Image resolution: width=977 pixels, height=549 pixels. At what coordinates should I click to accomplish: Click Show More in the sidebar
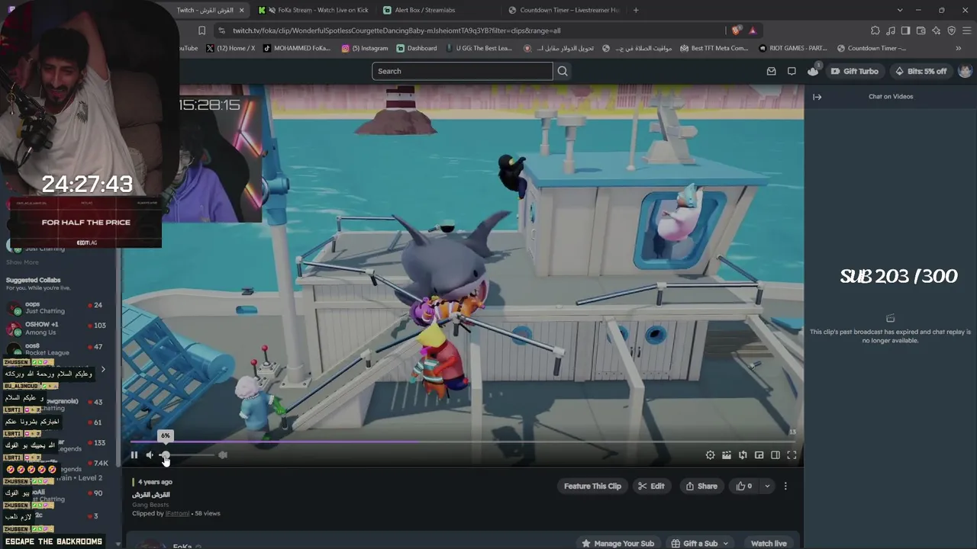(x=22, y=262)
